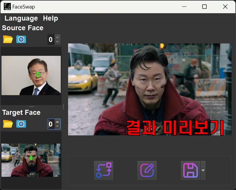
Task: Run the face swap icon button
Action: coord(104,170)
